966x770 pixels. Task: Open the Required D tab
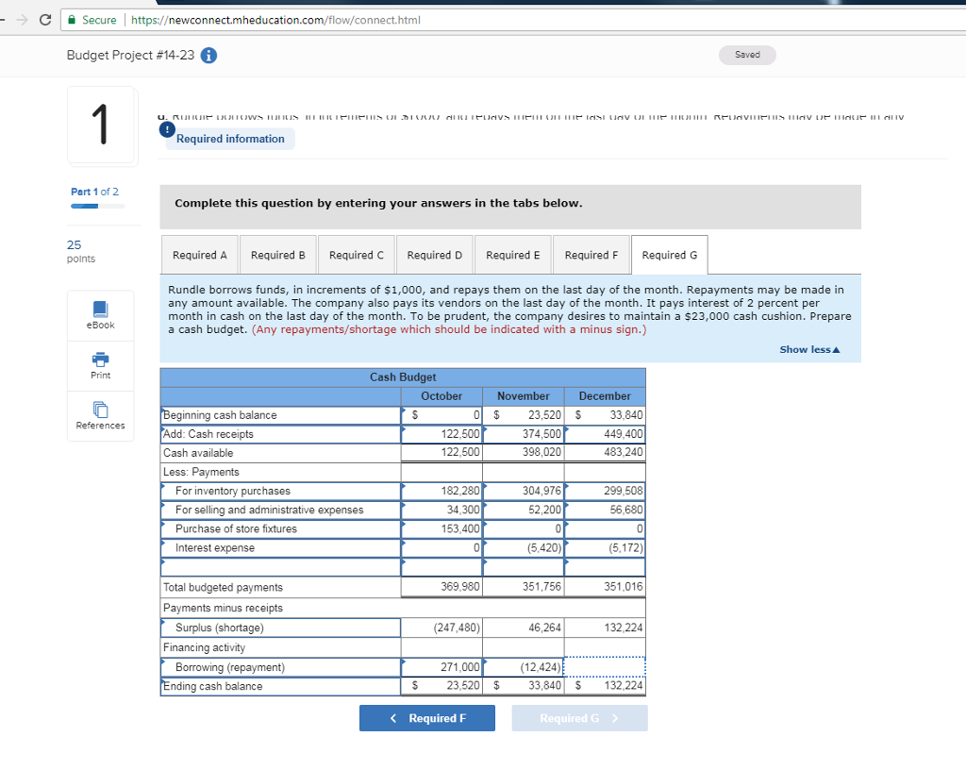(x=435, y=256)
